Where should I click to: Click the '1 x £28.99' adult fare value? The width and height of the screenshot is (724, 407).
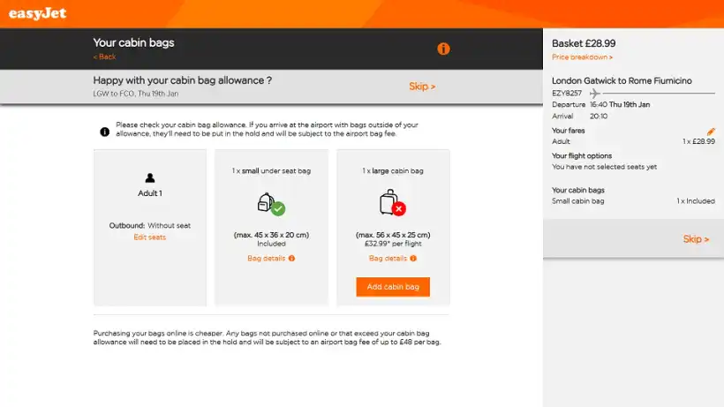tap(698, 141)
